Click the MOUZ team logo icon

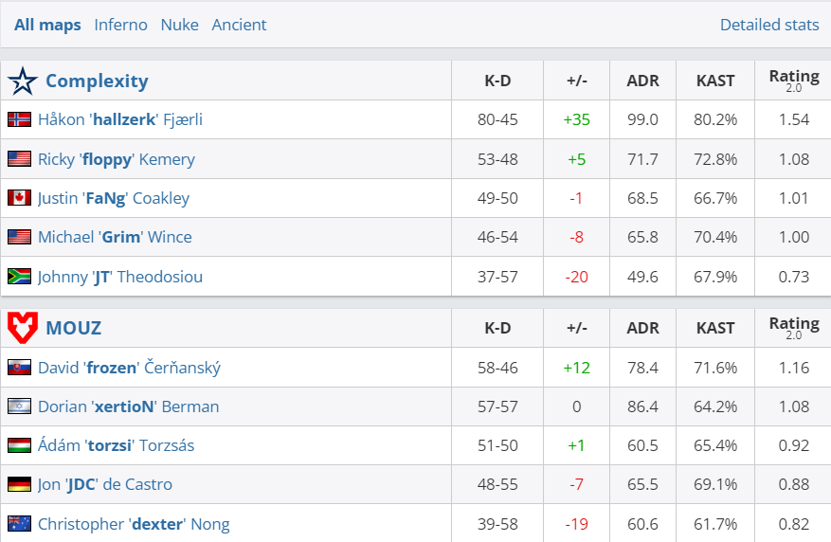coord(22,328)
